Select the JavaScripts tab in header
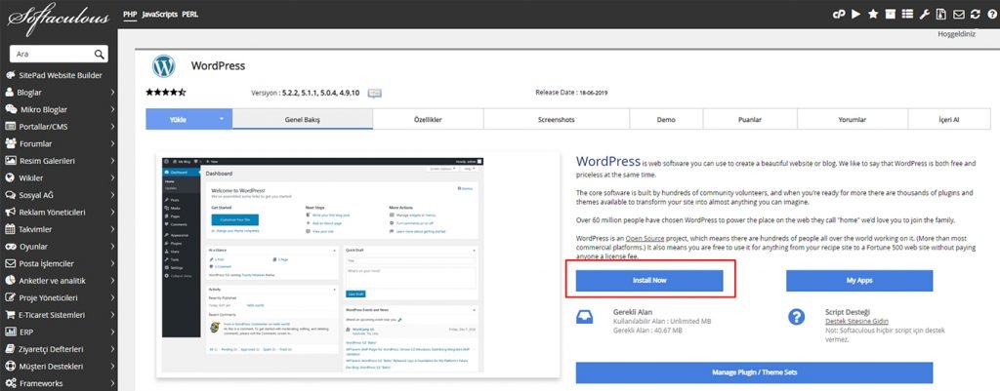This screenshot has height=391, width=1000. (159, 14)
